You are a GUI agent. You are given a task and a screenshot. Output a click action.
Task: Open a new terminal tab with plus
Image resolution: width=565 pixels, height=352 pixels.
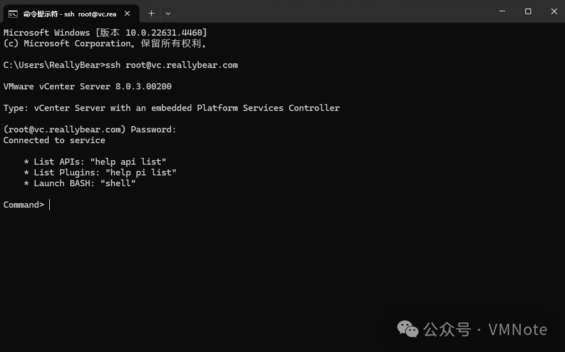point(151,14)
